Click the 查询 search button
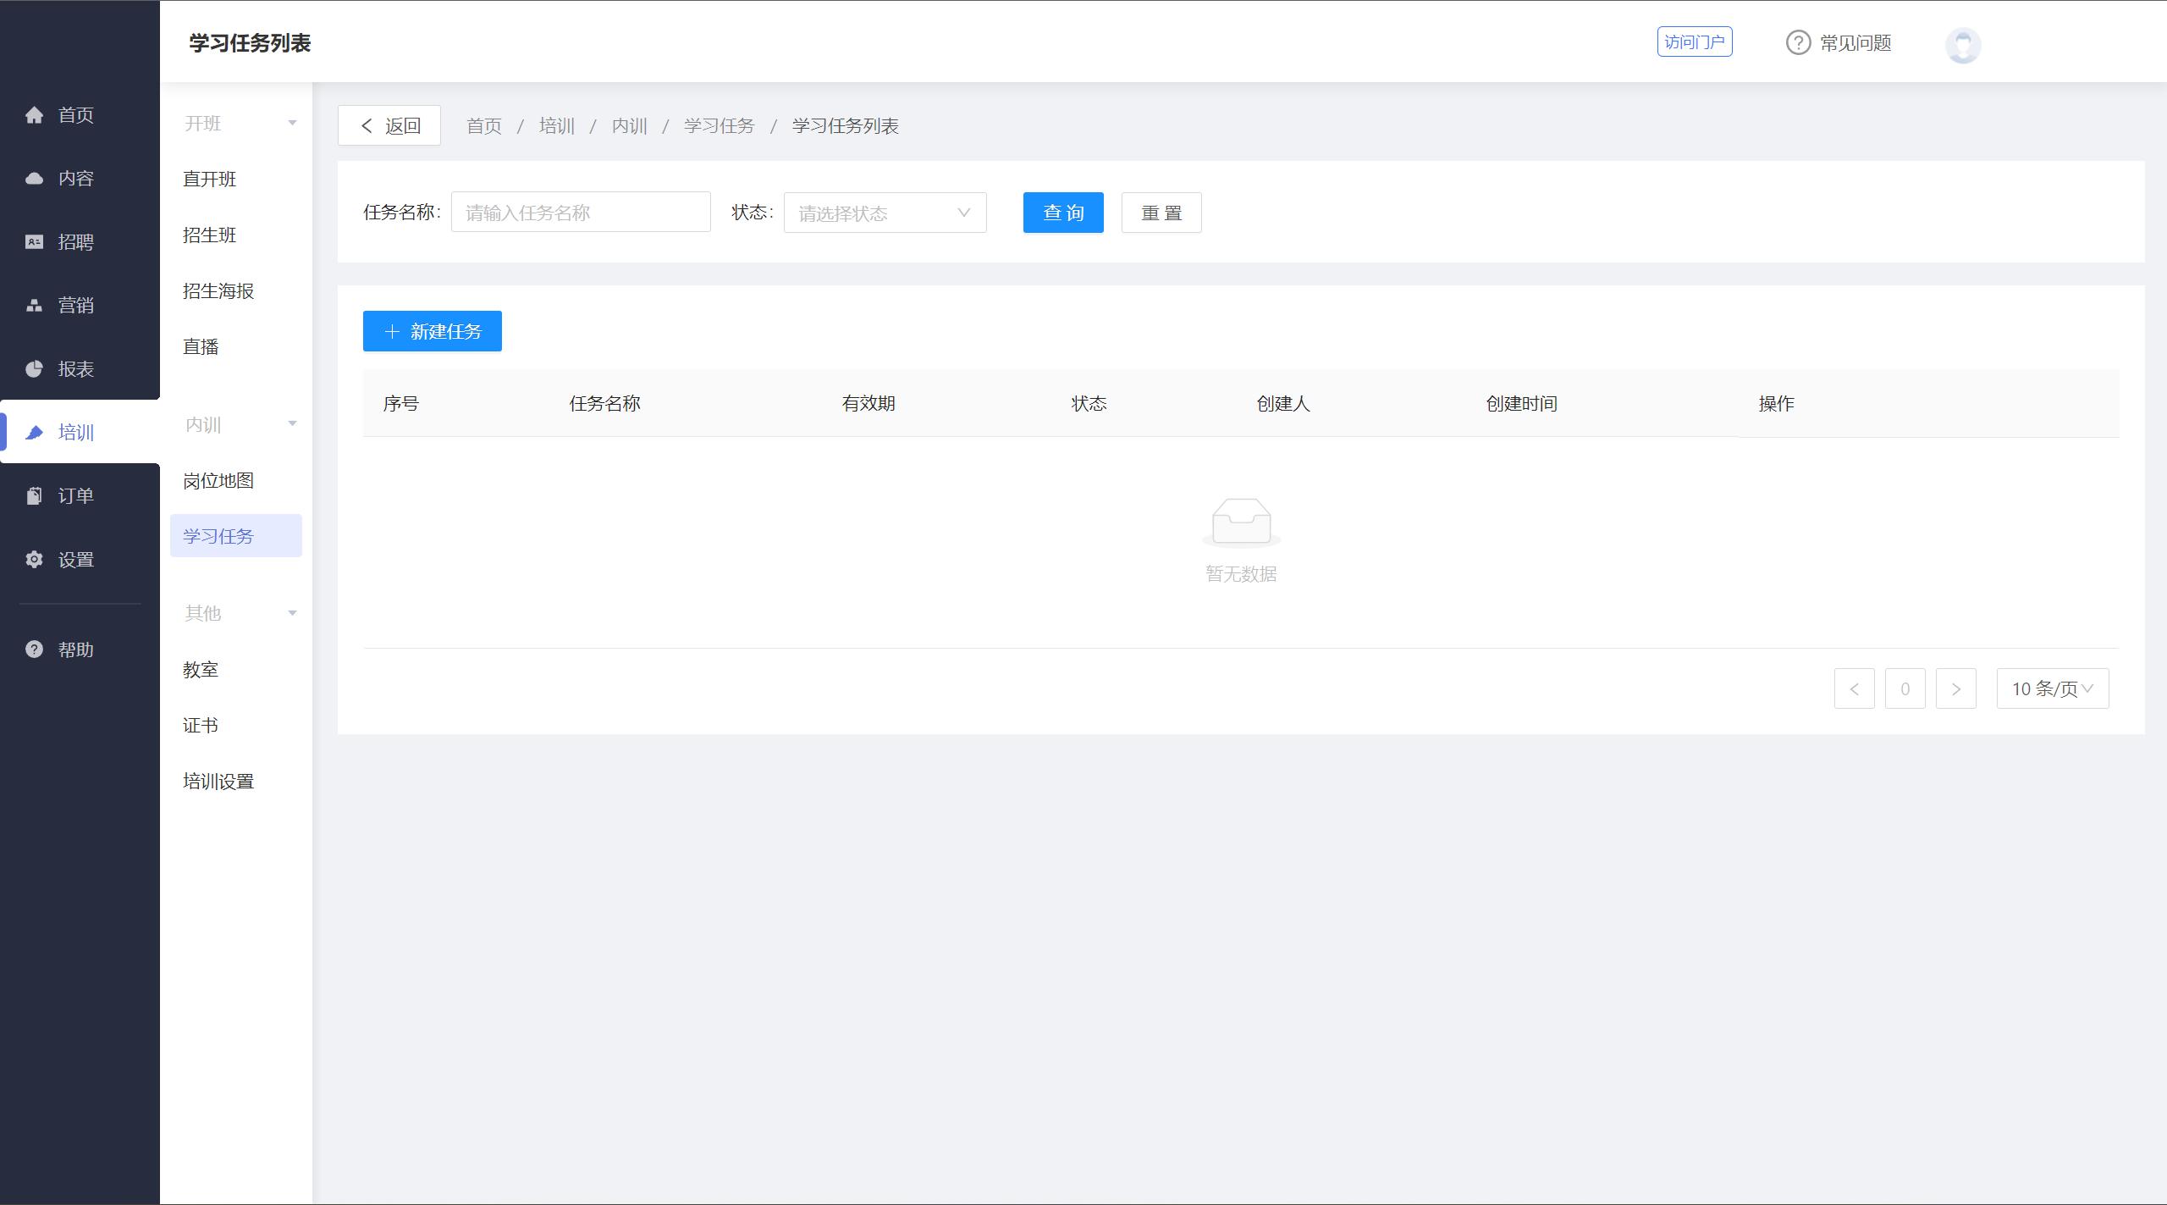2167x1205 pixels. coord(1062,213)
